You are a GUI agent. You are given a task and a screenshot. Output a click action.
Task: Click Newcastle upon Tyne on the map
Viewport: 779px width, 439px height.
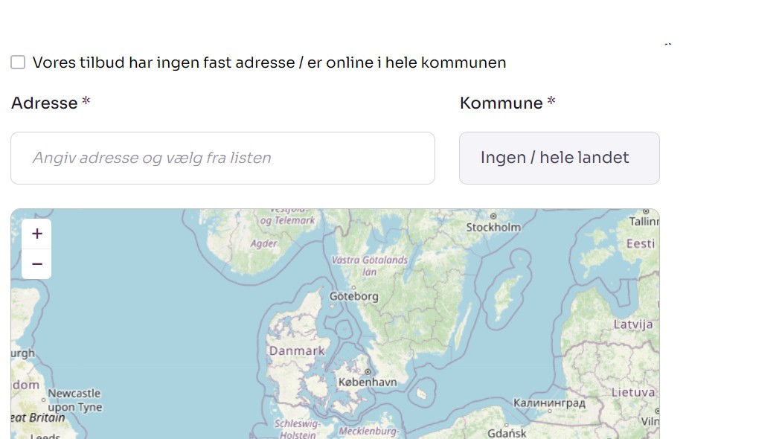(x=75, y=400)
